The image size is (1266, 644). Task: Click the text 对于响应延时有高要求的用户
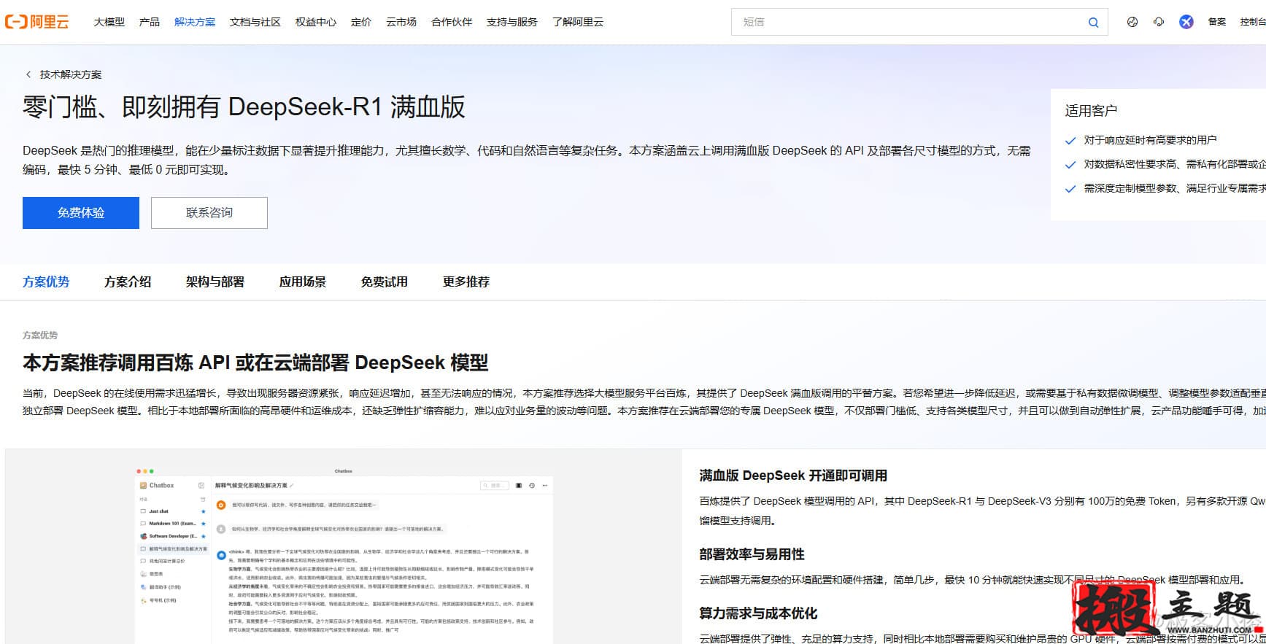click(x=1150, y=140)
